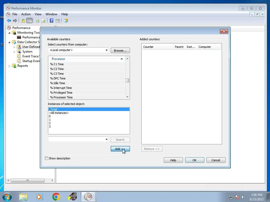Select instance 3 in the instances list
Image resolution: width=270 pixels, height=202 pixels.
89,127
